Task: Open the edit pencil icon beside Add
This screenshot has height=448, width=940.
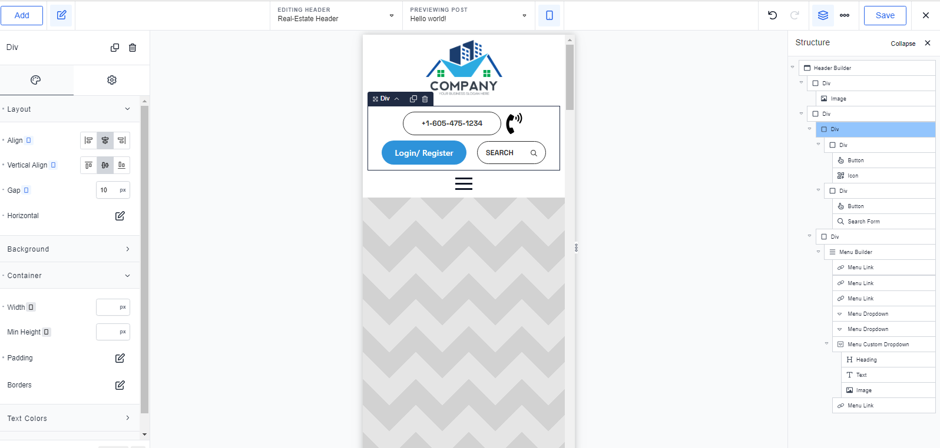Action: click(x=61, y=15)
